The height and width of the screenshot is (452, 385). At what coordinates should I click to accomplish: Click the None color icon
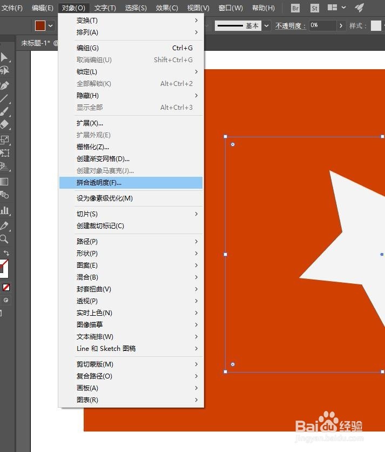point(6,287)
